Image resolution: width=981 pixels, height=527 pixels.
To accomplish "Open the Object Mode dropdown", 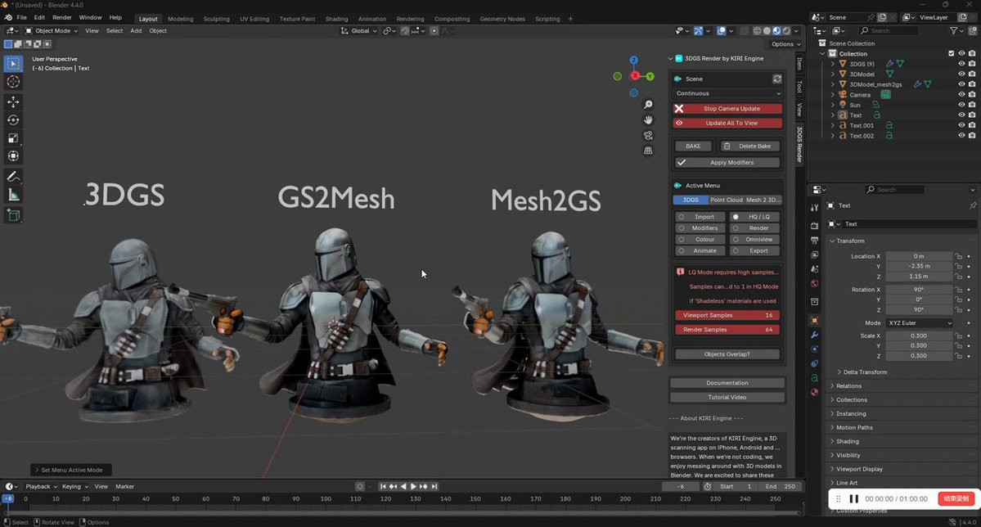I will (52, 30).
